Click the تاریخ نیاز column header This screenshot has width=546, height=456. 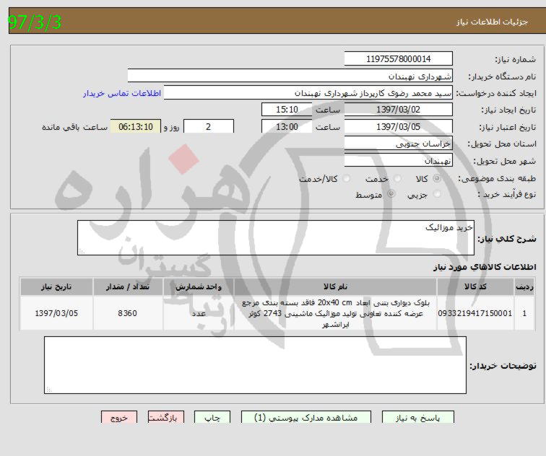(56, 286)
